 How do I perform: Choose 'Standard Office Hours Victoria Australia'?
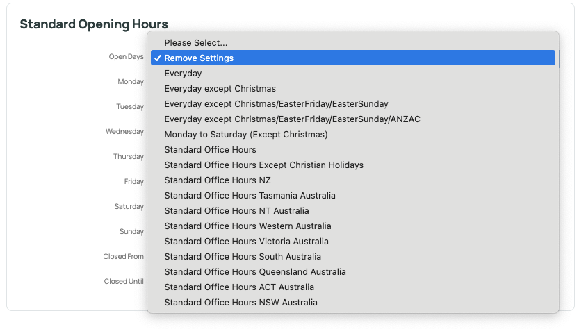pyautogui.click(x=353, y=242)
